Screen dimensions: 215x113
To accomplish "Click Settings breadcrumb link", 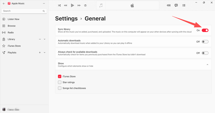I will [x=66, y=19].
